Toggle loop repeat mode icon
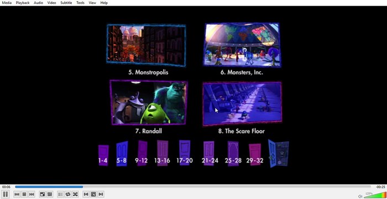The image size is (387, 199). click(68, 195)
